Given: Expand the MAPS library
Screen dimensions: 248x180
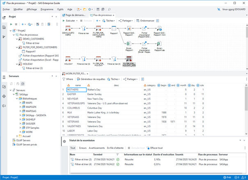Looking at the screenshot, I should (x=20, y=103).
